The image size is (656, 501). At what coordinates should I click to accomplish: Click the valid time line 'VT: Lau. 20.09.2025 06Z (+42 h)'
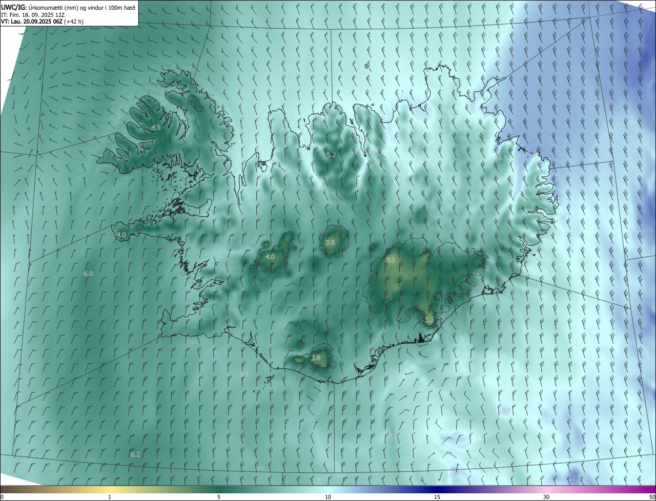tap(43, 22)
